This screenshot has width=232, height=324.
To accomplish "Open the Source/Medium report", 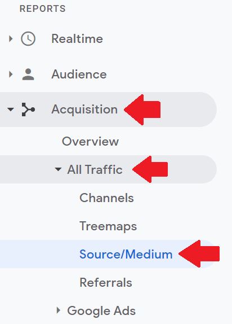I will pyautogui.click(x=126, y=255).
